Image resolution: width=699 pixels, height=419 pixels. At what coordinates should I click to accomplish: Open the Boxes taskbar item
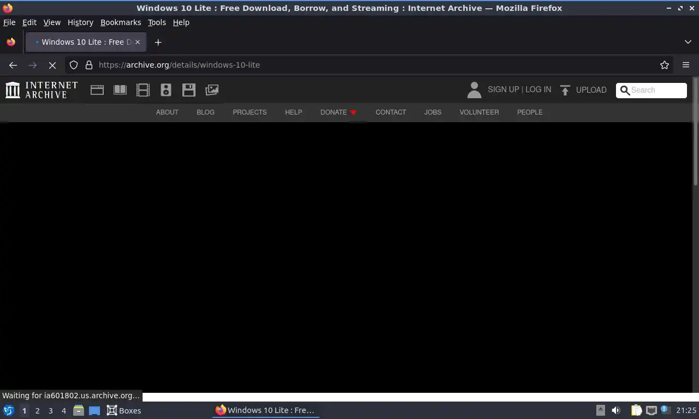tap(124, 410)
